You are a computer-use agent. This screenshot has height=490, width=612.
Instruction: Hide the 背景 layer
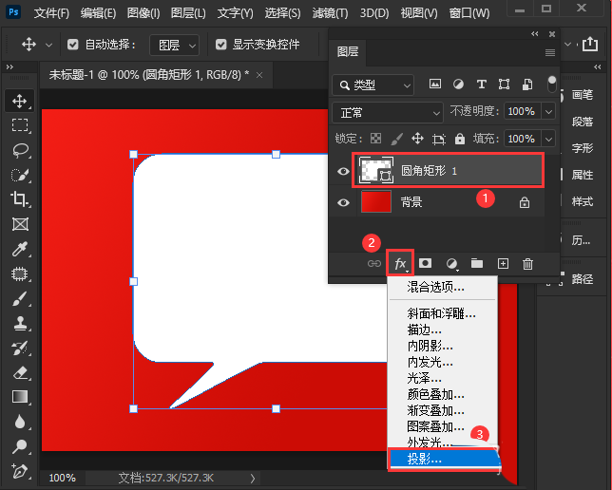[343, 202]
